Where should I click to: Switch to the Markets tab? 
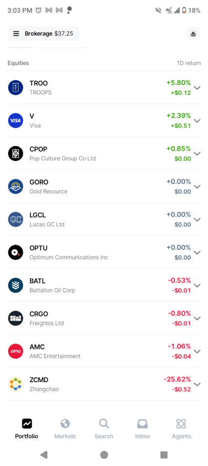click(x=65, y=429)
